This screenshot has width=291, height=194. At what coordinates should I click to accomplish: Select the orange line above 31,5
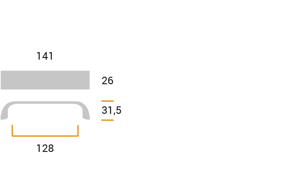tap(107, 101)
